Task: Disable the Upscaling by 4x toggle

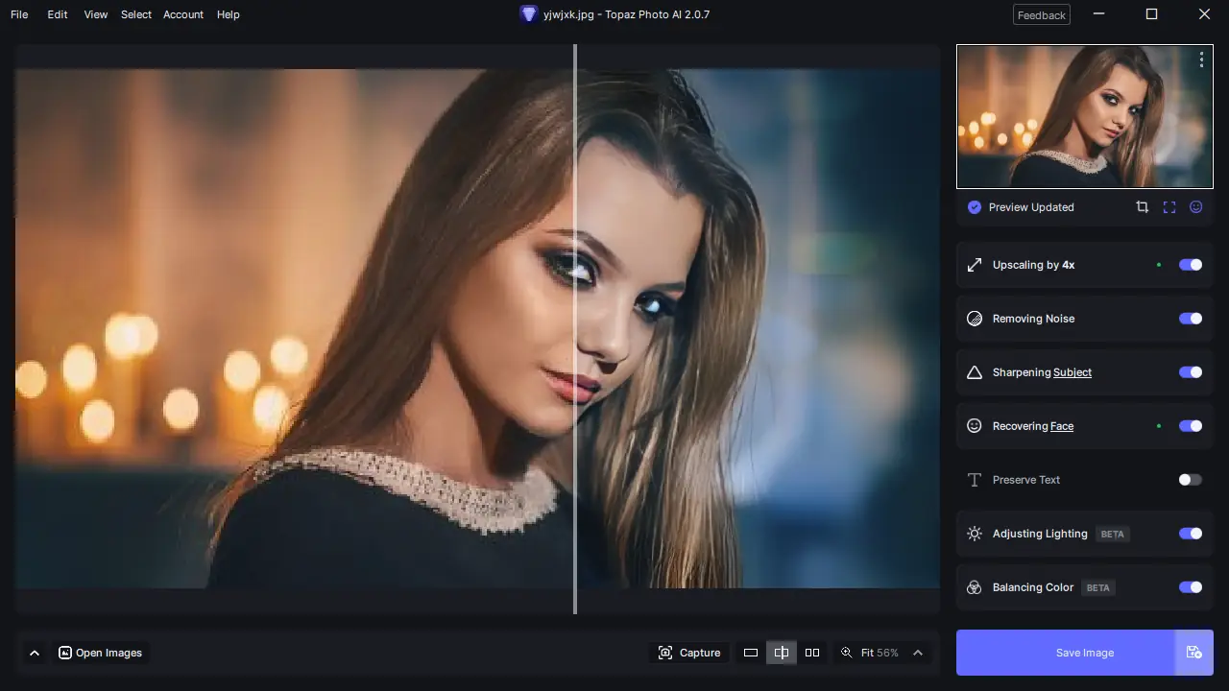Action: coord(1190,265)
